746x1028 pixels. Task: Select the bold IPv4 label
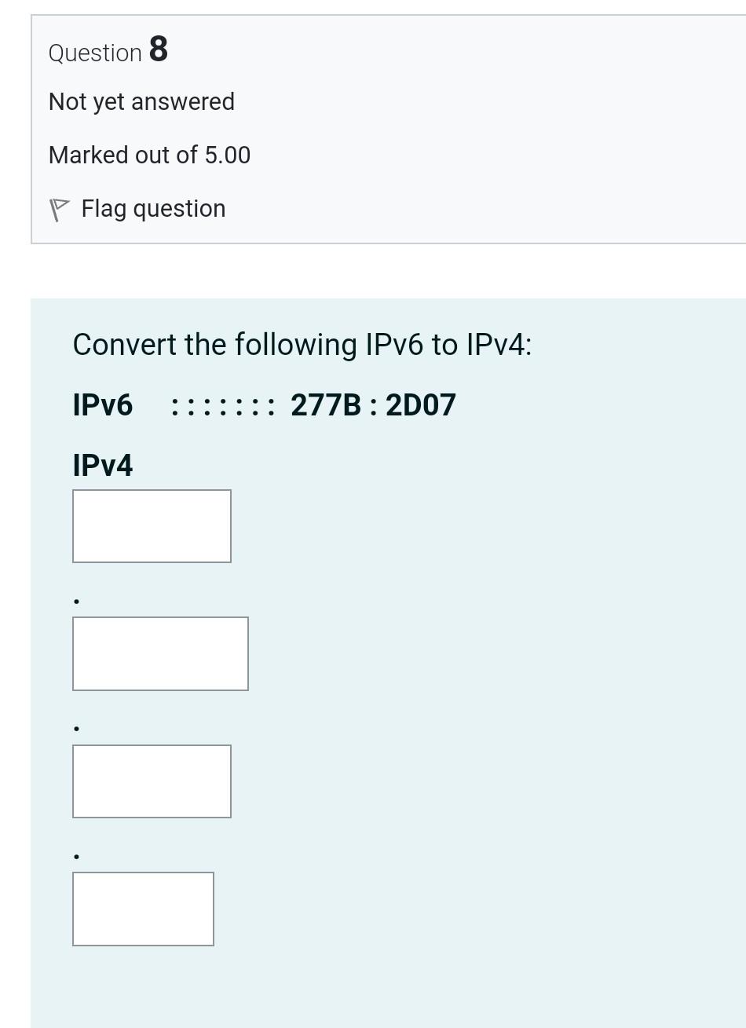pyautogui.click(x=102, y=465)
